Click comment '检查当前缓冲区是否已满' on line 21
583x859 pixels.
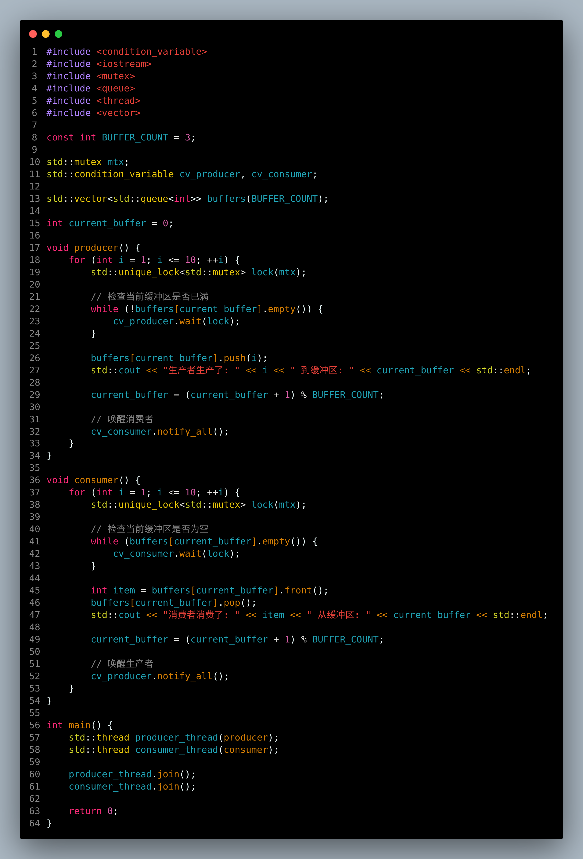158,296
